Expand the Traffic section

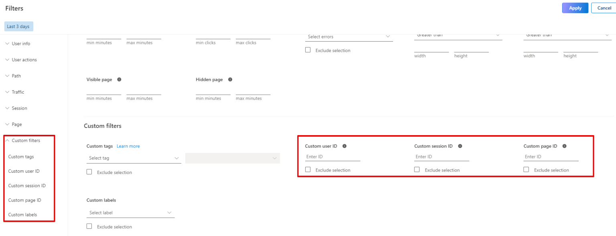point(18,92)
